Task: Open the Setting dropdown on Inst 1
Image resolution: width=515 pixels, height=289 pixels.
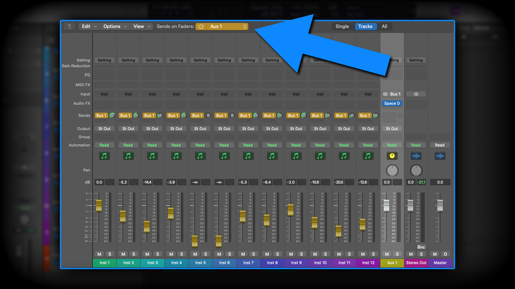Action: 104,60
